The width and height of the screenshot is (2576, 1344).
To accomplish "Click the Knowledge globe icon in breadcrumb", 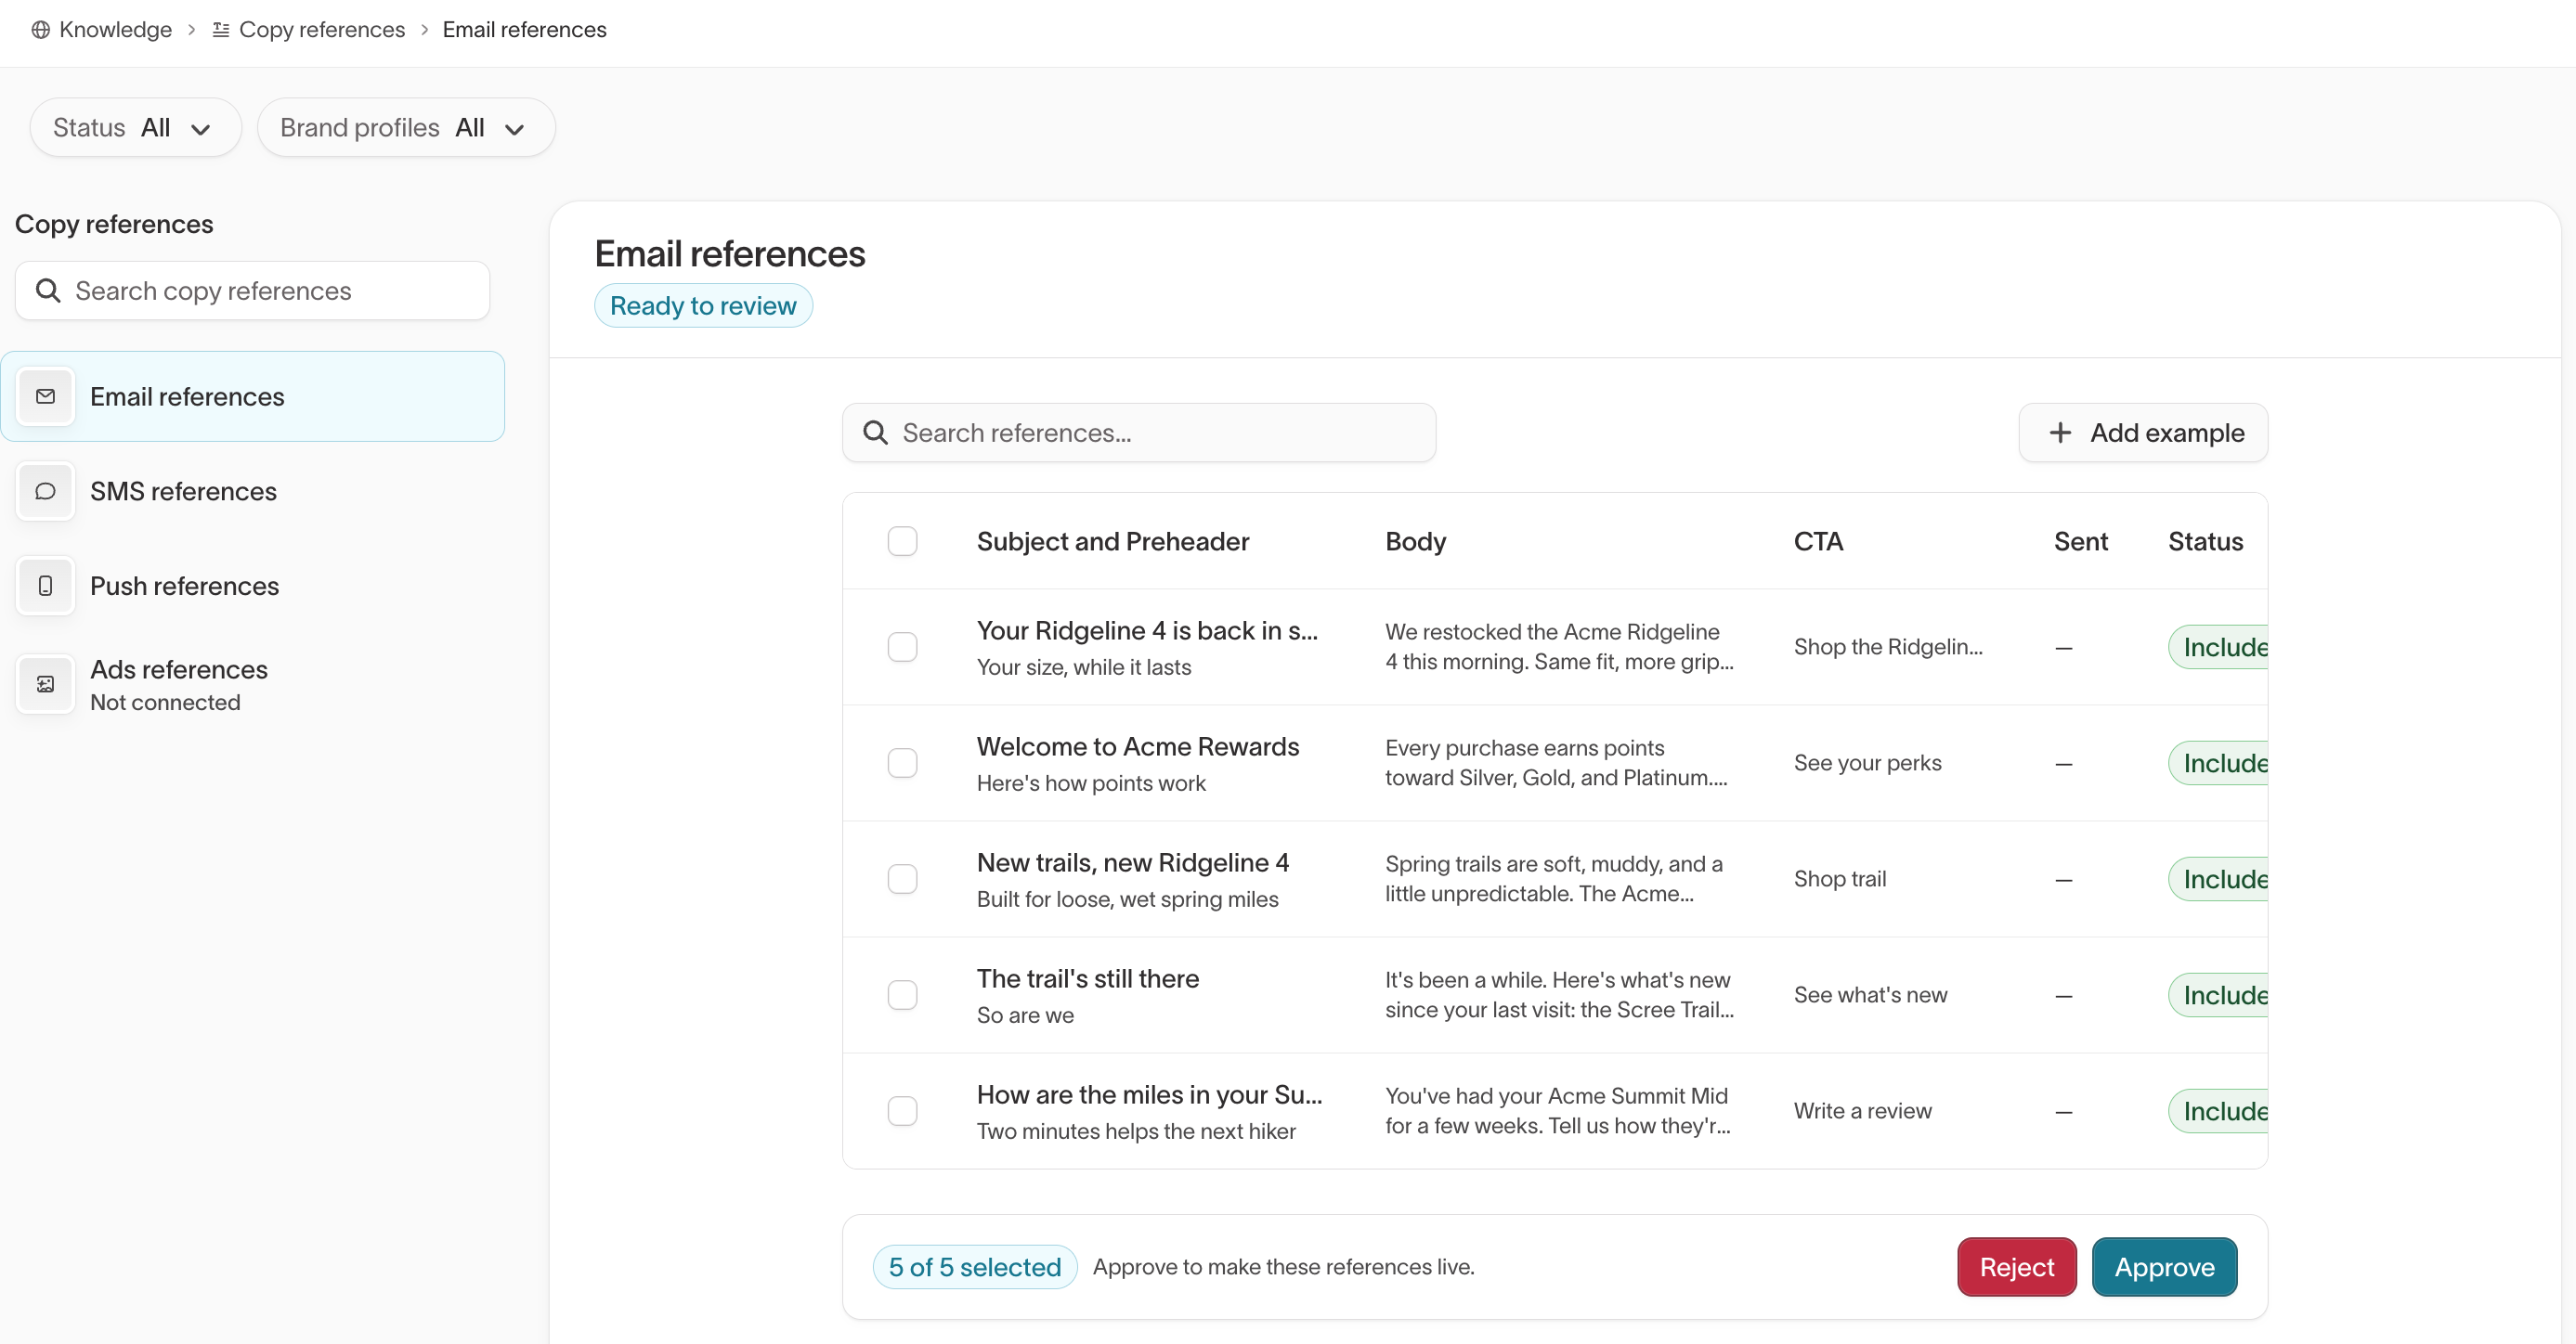I will [x=41, y=30].
